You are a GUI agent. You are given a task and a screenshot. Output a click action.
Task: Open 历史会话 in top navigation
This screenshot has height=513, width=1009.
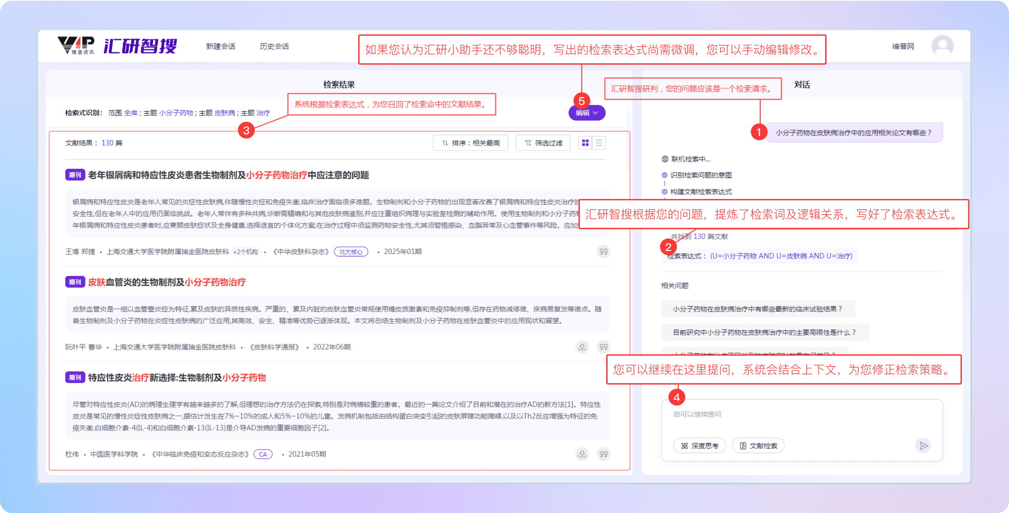click(274, 46)
